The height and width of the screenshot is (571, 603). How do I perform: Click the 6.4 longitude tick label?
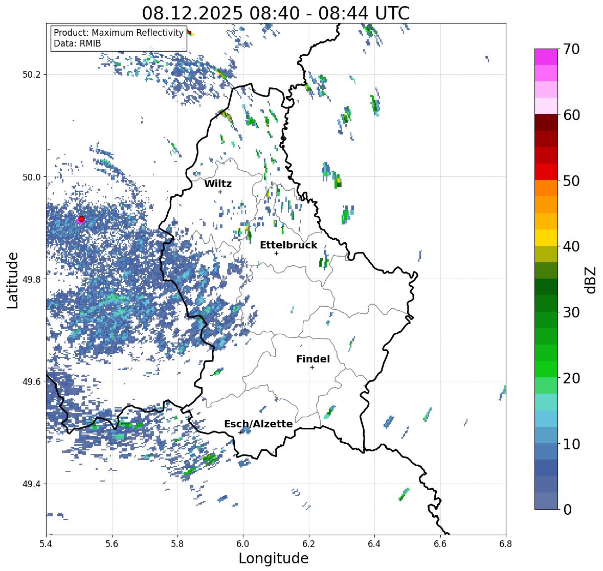(x=374, y=544)
